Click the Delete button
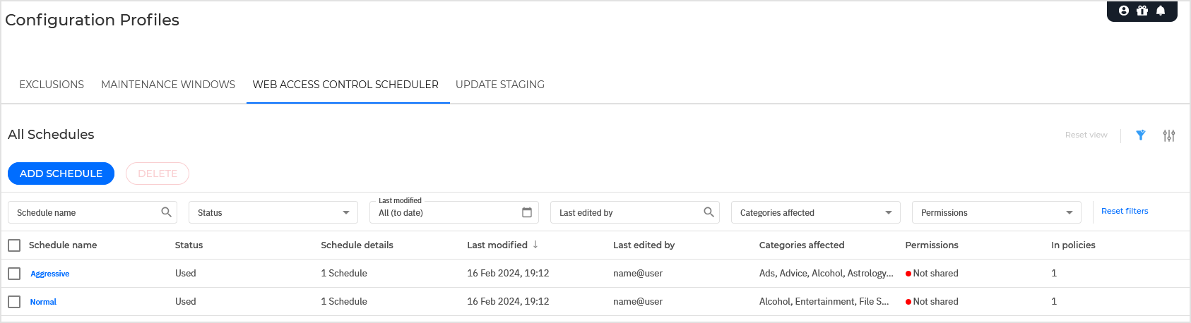 158,173
